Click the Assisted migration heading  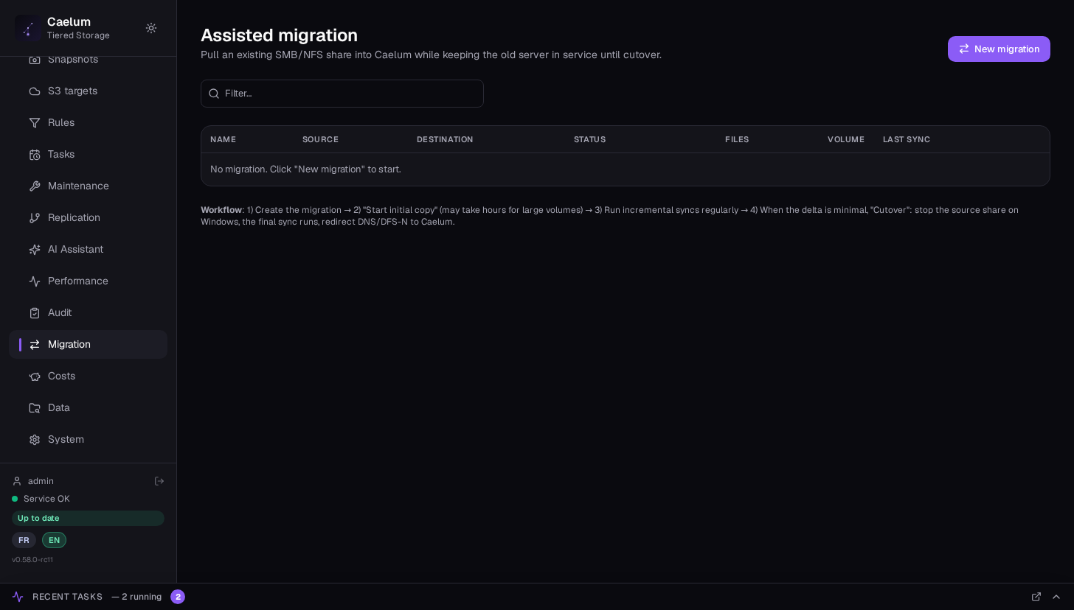279,35
